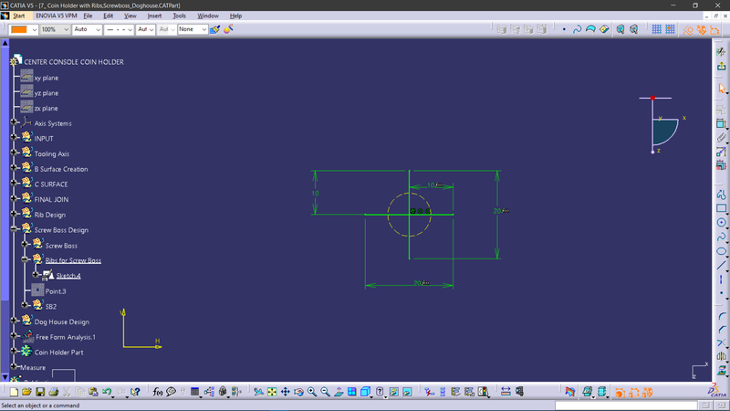Open the Tools menu

pos(179,16)
